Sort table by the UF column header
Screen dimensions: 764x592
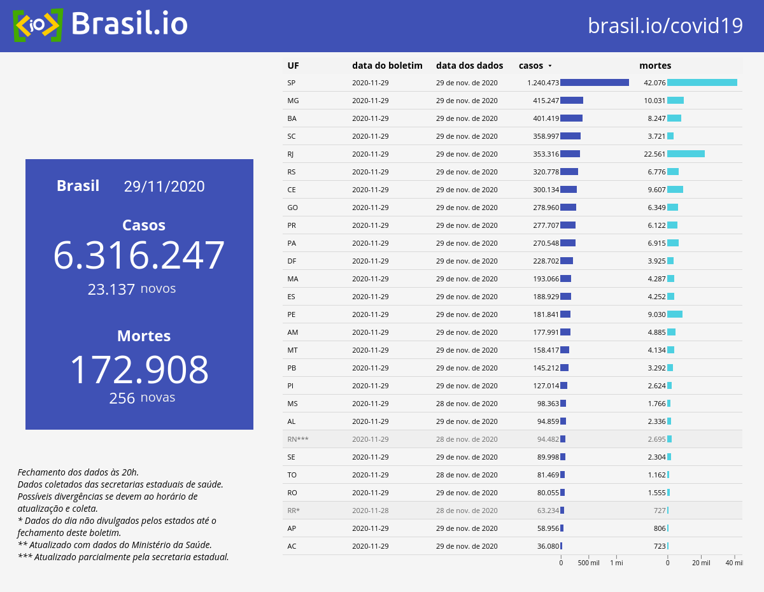[x=293, y=66]
